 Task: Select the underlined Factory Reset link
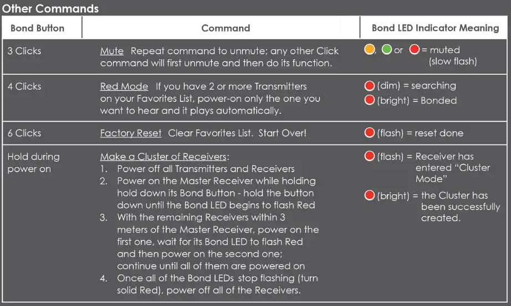[x=131, y=133]
